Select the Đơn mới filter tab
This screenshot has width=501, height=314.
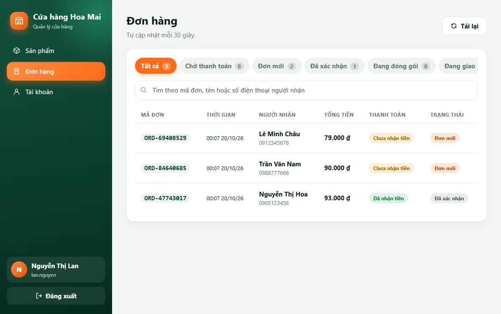(x=277, y=66)
